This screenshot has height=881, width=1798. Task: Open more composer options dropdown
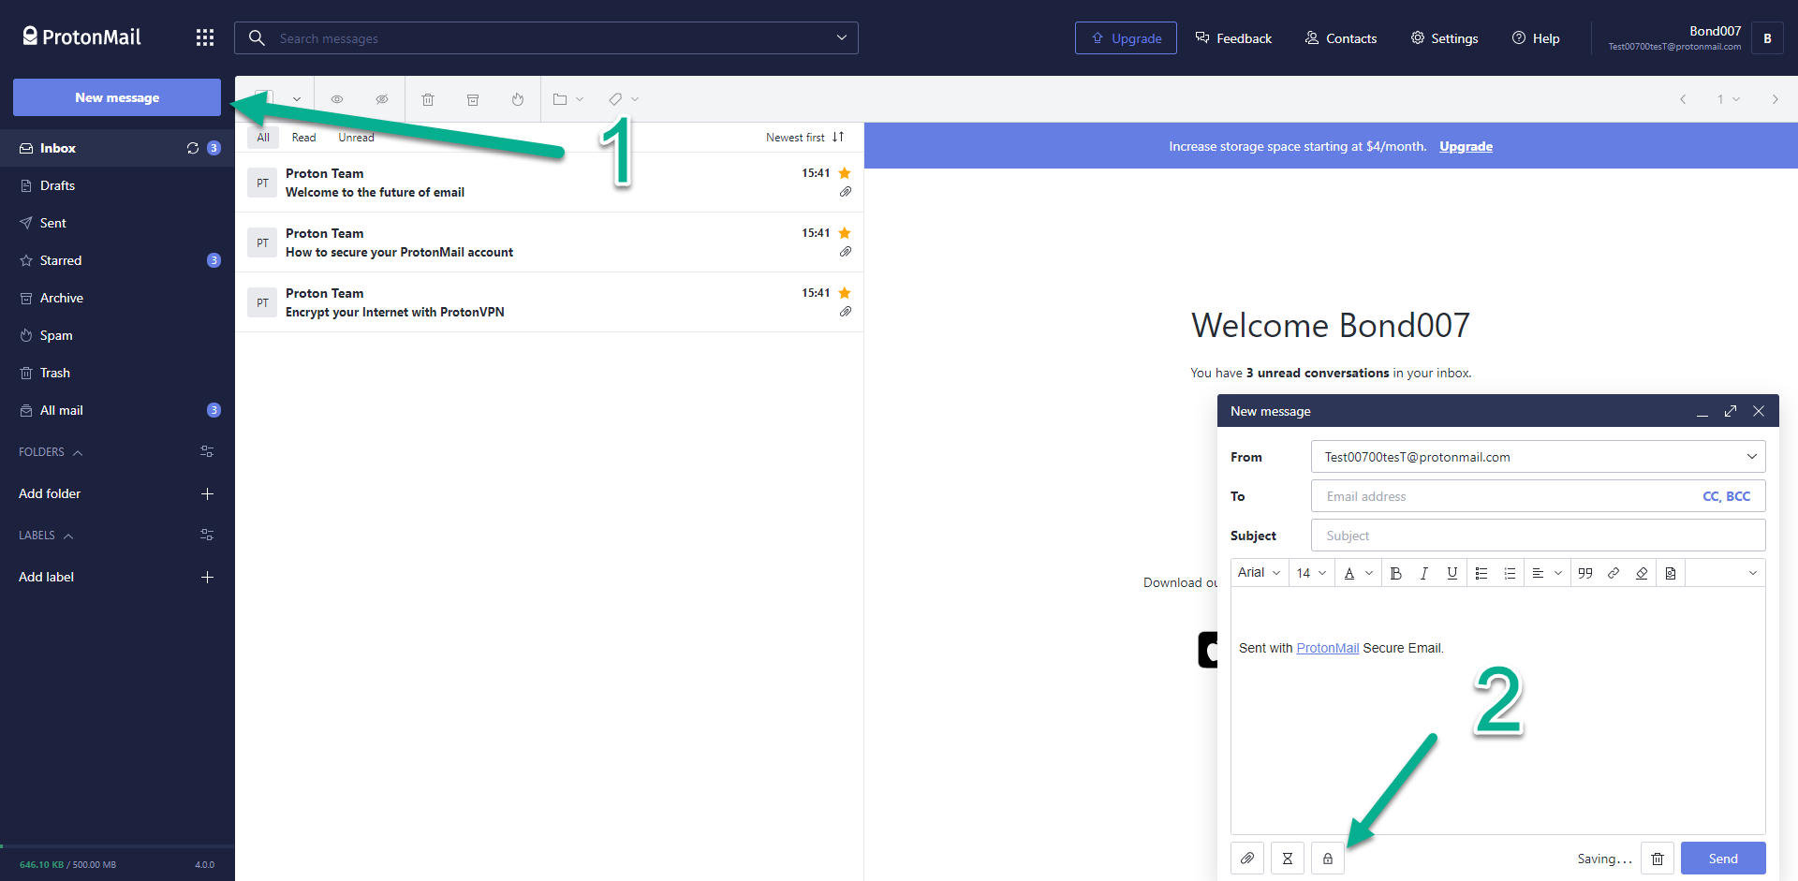tap(1753, 573)
